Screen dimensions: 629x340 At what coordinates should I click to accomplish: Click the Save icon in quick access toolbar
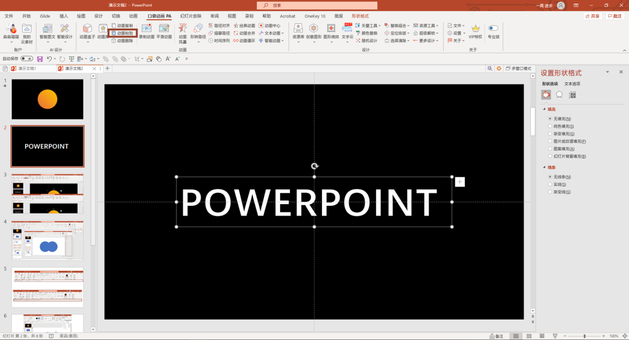point(40,59)
